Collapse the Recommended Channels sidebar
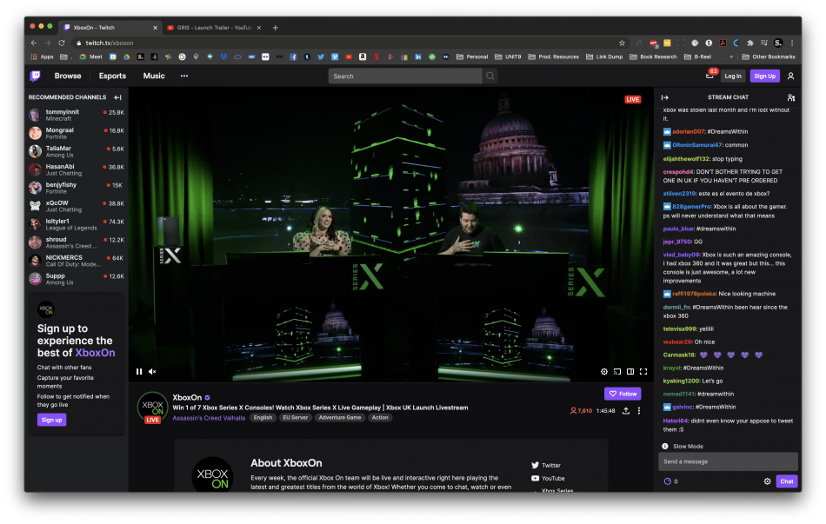 pos(117,97)
